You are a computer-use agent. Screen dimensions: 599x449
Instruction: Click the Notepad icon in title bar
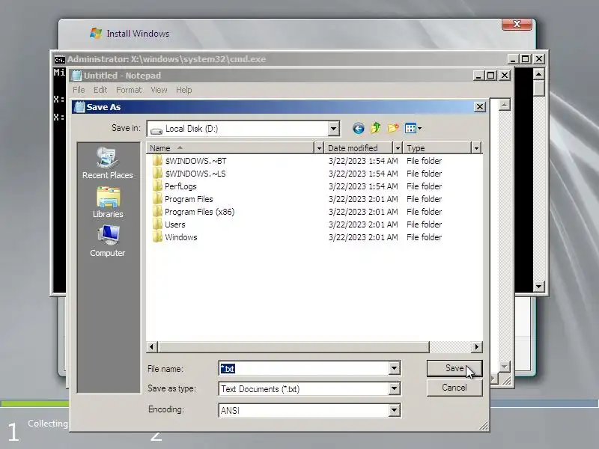tap(77, 76)
